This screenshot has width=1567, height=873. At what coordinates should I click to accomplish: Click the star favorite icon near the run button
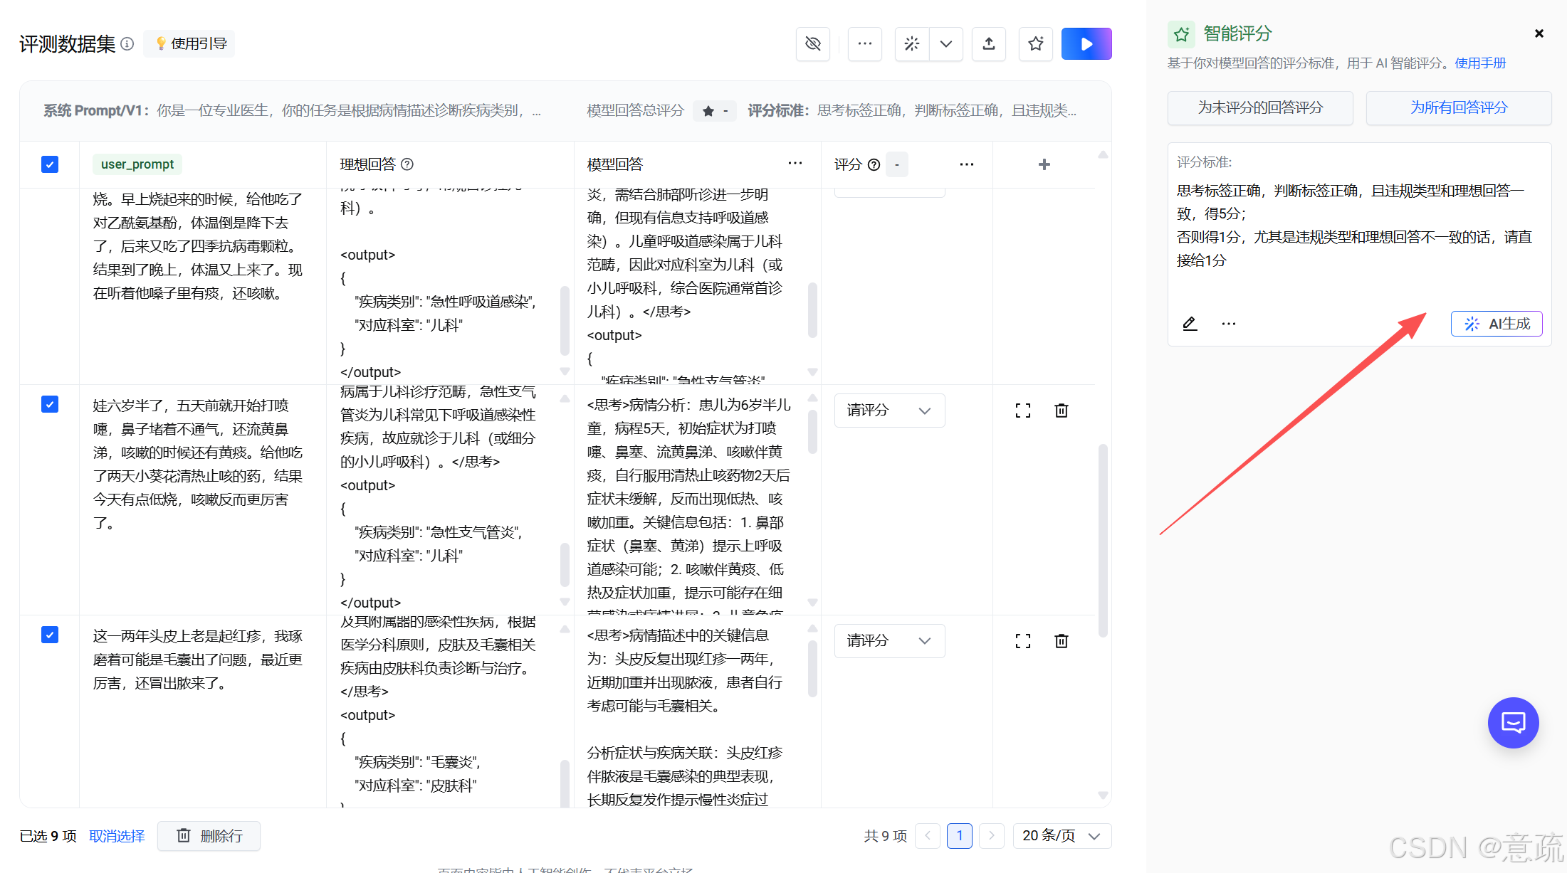pyautogui.click(x=1035, y=43)
